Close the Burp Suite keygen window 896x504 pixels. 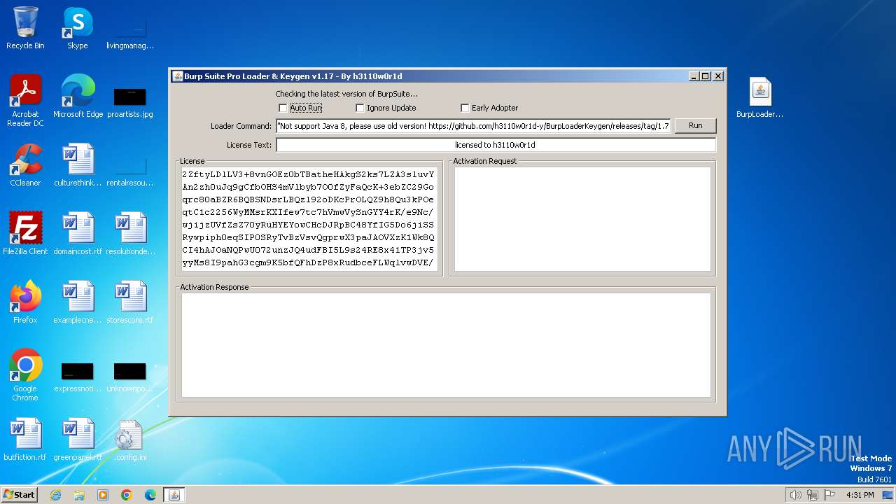[x=717, y=76]
